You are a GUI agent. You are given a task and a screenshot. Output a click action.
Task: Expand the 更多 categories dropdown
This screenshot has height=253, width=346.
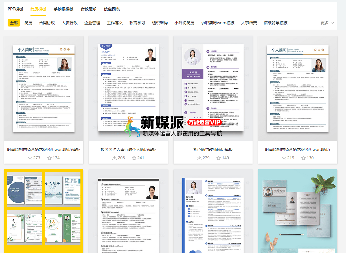tap(327, 23)
